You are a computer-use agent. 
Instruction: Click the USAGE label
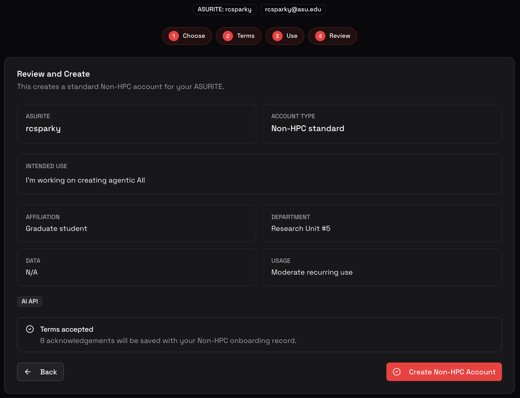click(281, 261)
